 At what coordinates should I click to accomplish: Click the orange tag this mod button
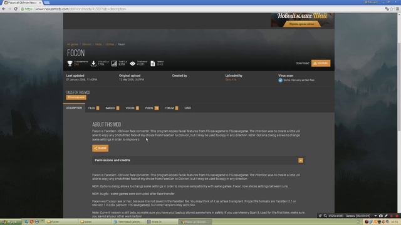(x=76, y=97)
